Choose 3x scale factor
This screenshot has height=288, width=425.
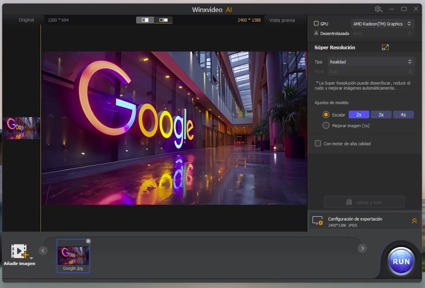[x=381, y=115]
